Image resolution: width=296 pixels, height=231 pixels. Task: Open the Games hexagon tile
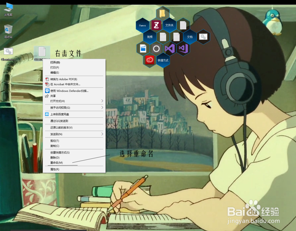pyautogui.click(x=143, y=25)
